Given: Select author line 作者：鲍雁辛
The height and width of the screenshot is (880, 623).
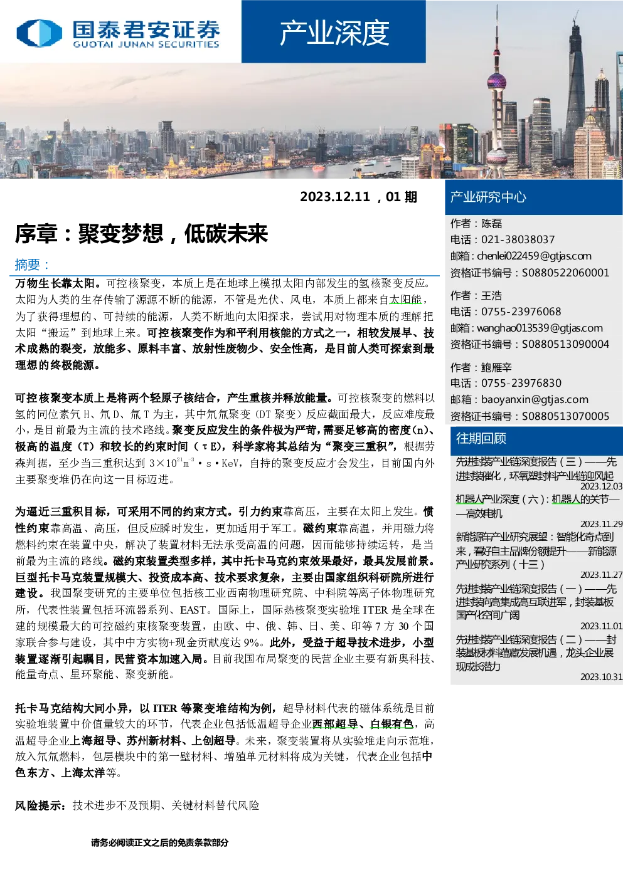Looking at the screenshot, I should 481,367.
